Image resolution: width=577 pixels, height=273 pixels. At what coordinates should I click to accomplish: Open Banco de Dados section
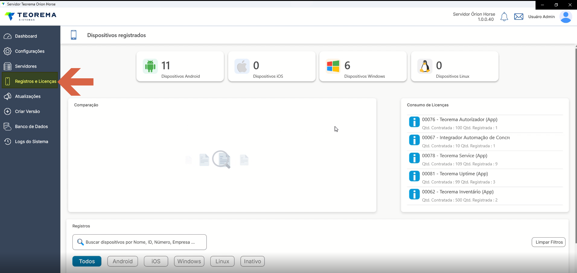pos(30,126)
